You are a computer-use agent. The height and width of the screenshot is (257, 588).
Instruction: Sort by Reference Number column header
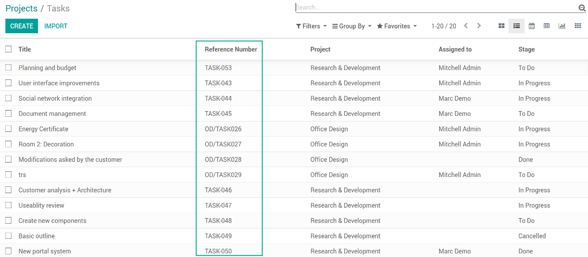pos(231,49)
